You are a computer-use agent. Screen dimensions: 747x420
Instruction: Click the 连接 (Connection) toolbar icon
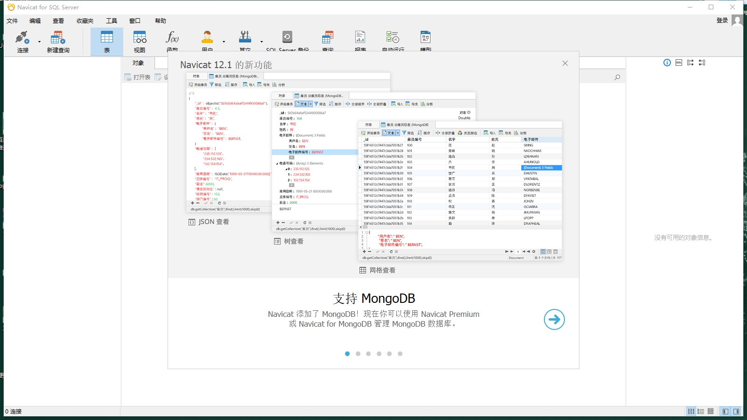click(22, 42)
